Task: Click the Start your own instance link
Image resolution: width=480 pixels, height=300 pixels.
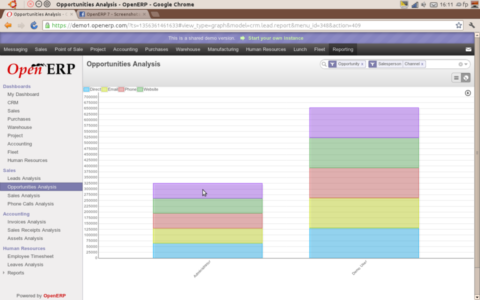Action: [276, 38]
